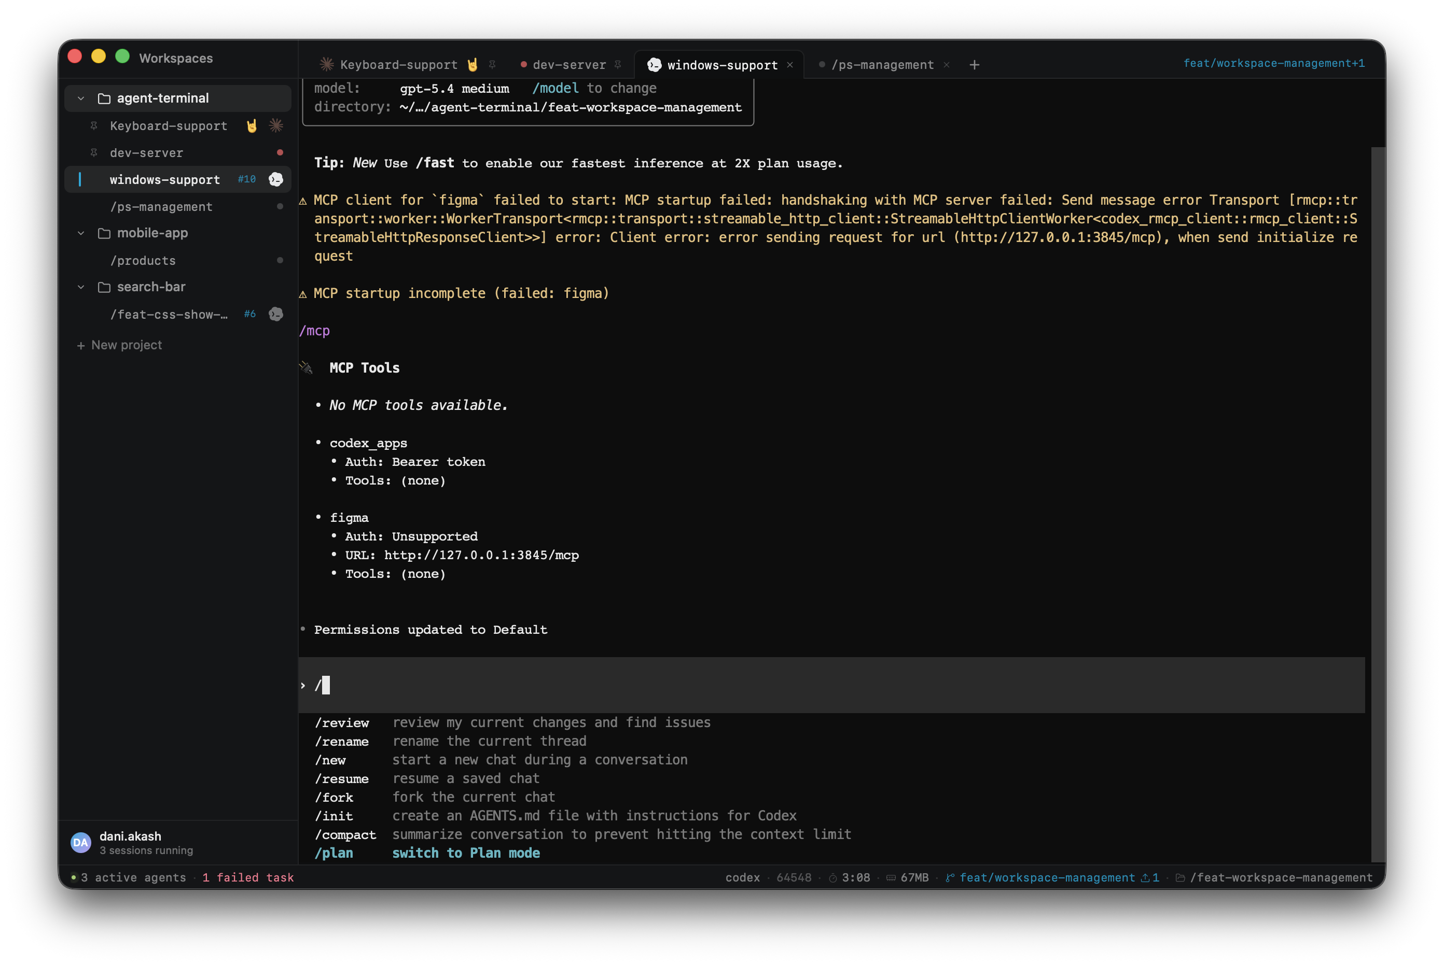Click the wrench icon beside MCP Tools heading
This screenshot has width=1444, height=966.
[306, 367]
